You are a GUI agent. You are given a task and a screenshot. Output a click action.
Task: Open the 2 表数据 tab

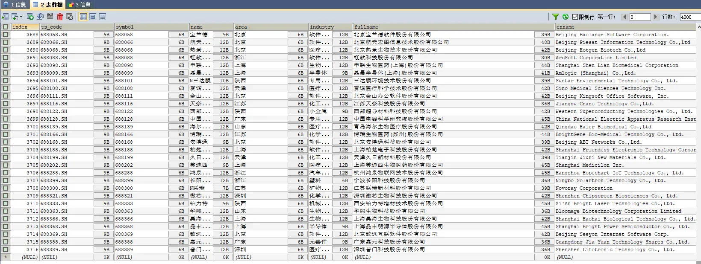[x=47, y=5]
